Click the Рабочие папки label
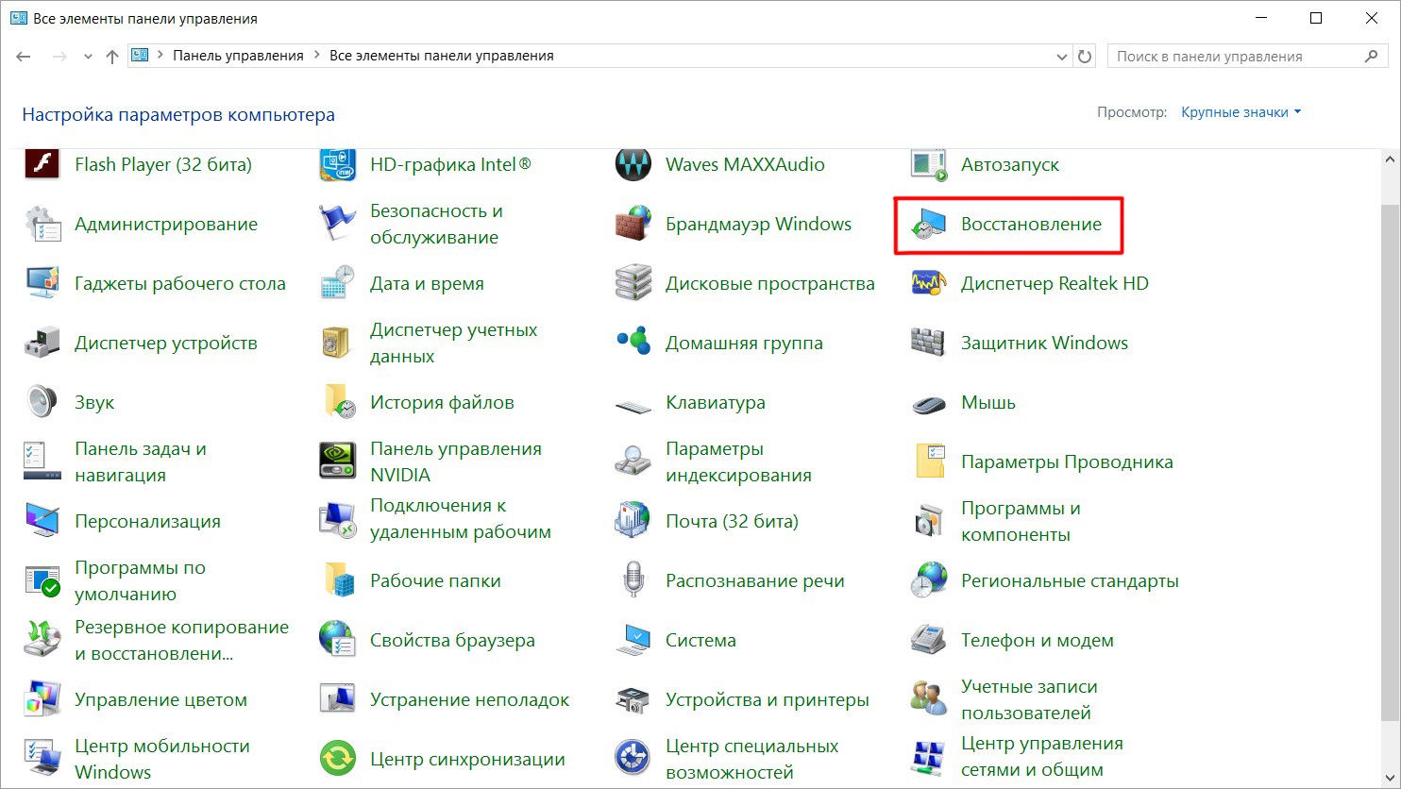The image size is (1401, 789). (x=435, y=581)
